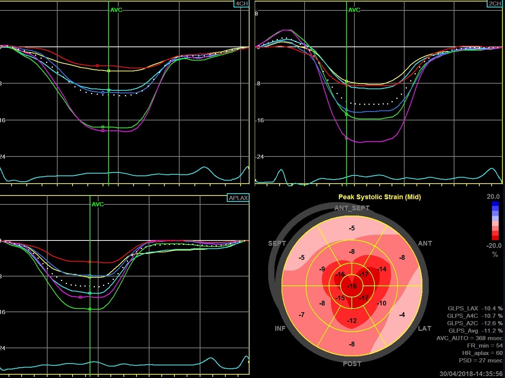
Task: Click the AVC marker in 4CH chart
Action: [116, 10]
